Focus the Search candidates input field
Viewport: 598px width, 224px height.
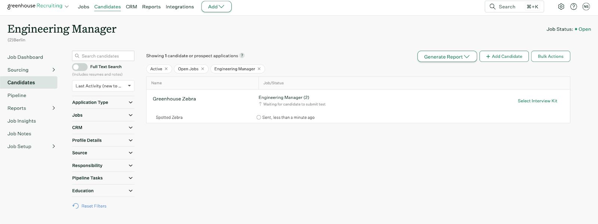pos(103,56)
